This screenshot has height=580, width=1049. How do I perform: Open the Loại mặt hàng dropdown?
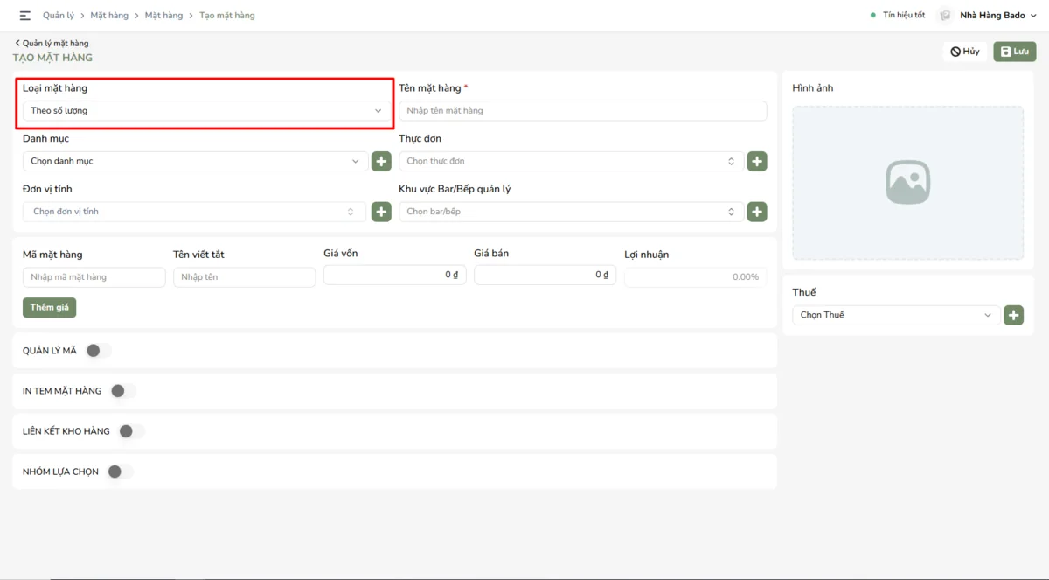[206, 111]
